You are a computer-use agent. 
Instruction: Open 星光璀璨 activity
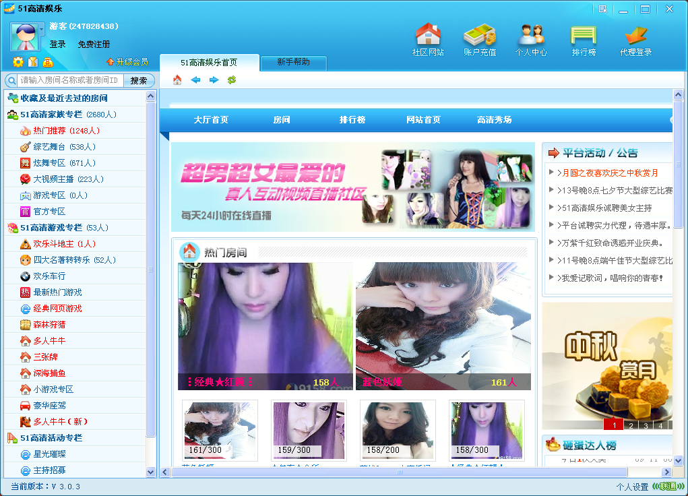pos(75,454)
